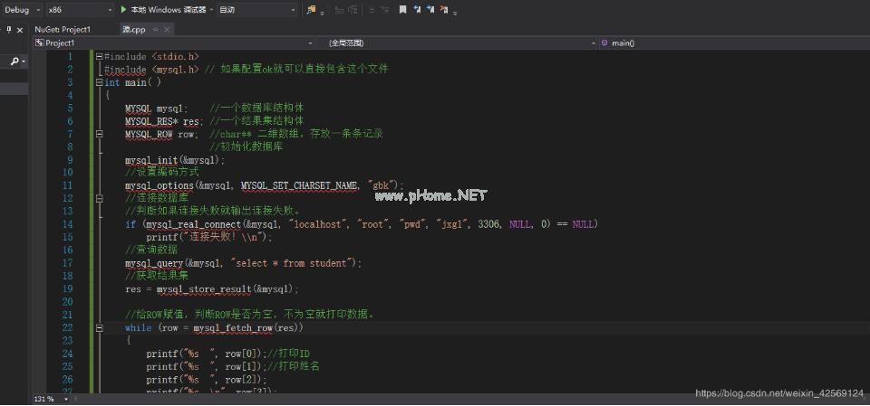
Task: Click the green Start Debugging play icon
Action: 123,10
